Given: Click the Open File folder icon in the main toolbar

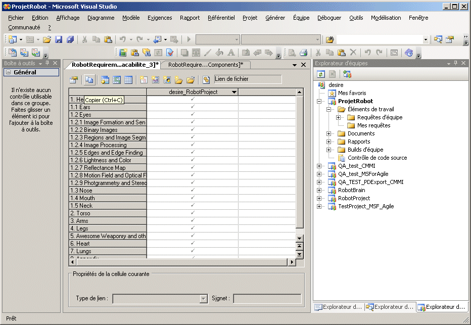Looking at the screenshot, I should 47,39.
